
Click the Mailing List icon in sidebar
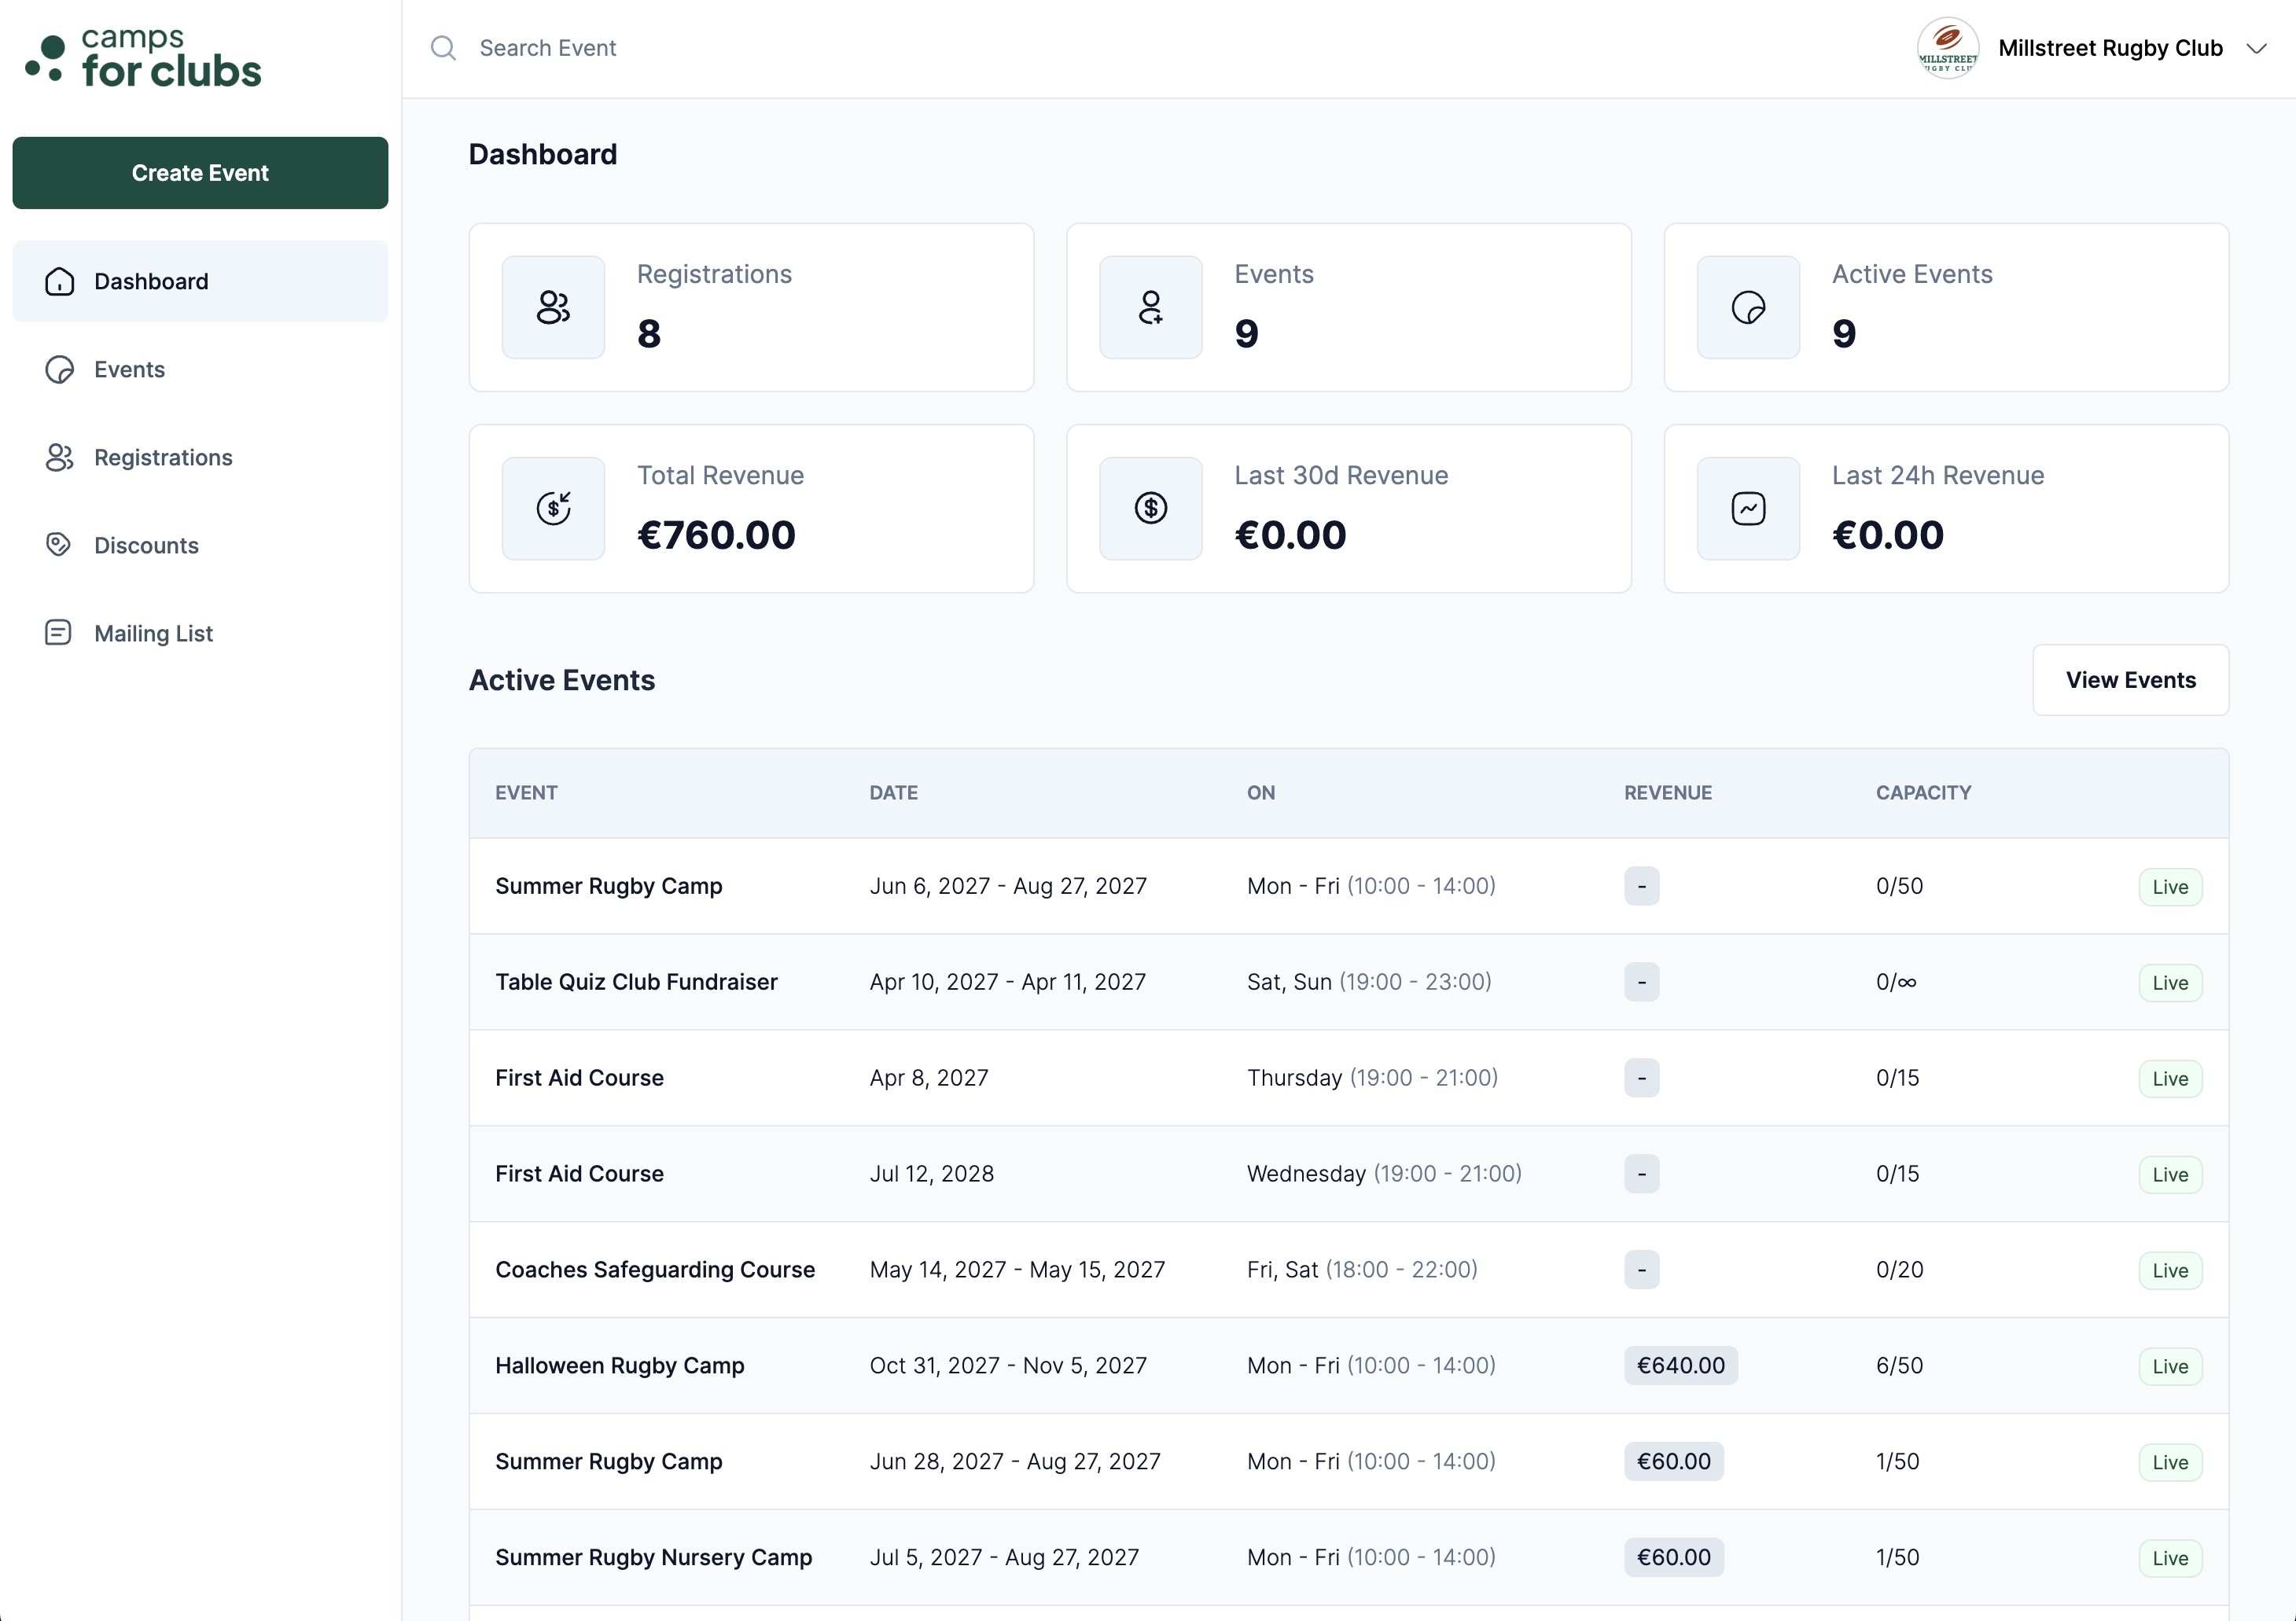pyautogui.click(x=59, y=633)
